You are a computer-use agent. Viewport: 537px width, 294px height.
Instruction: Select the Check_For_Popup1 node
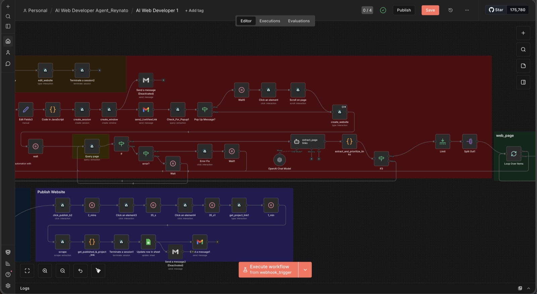[x=178, y=109]
